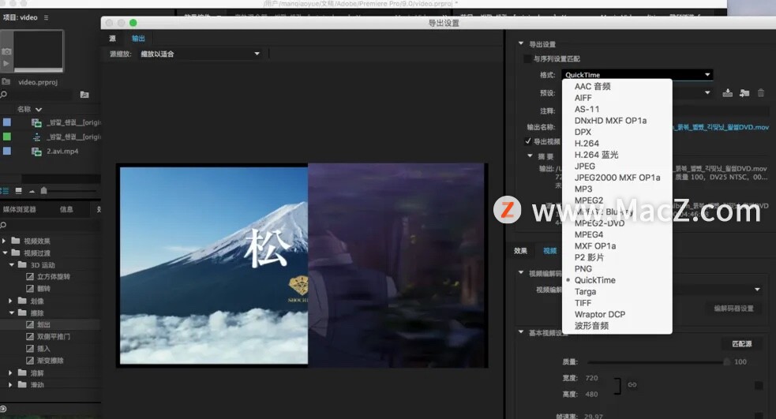Screen dimensions: 776x419
Task: Click the save preset icon
Action: (x=727, y=92)
